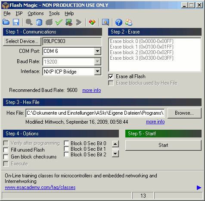205x201 pixels.
Task: Click inside the Hex File path field
Action: coord(95,113)
